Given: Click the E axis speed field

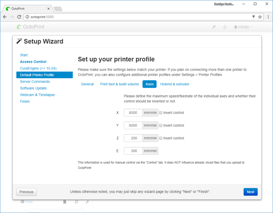Looking at the screenshot, I should click(x=133, y=151).
